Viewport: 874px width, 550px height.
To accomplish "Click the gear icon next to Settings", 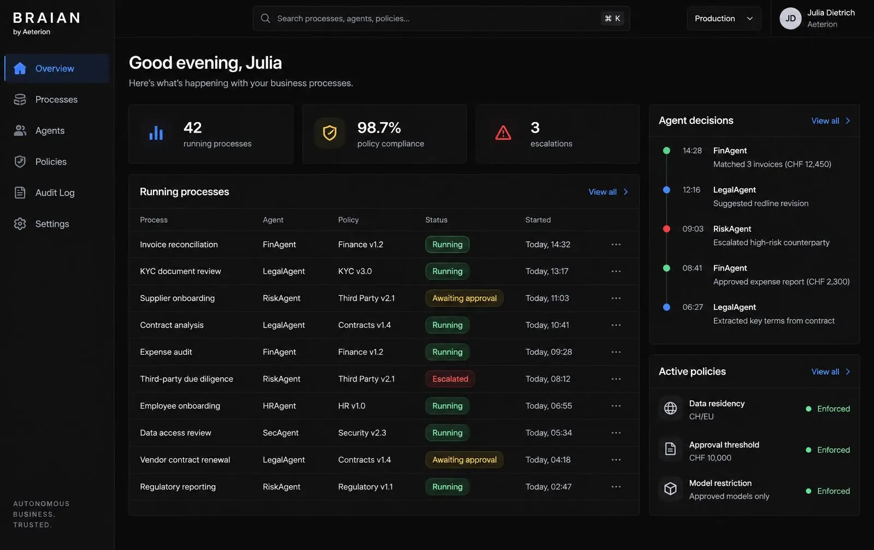I will click(20, 224).
